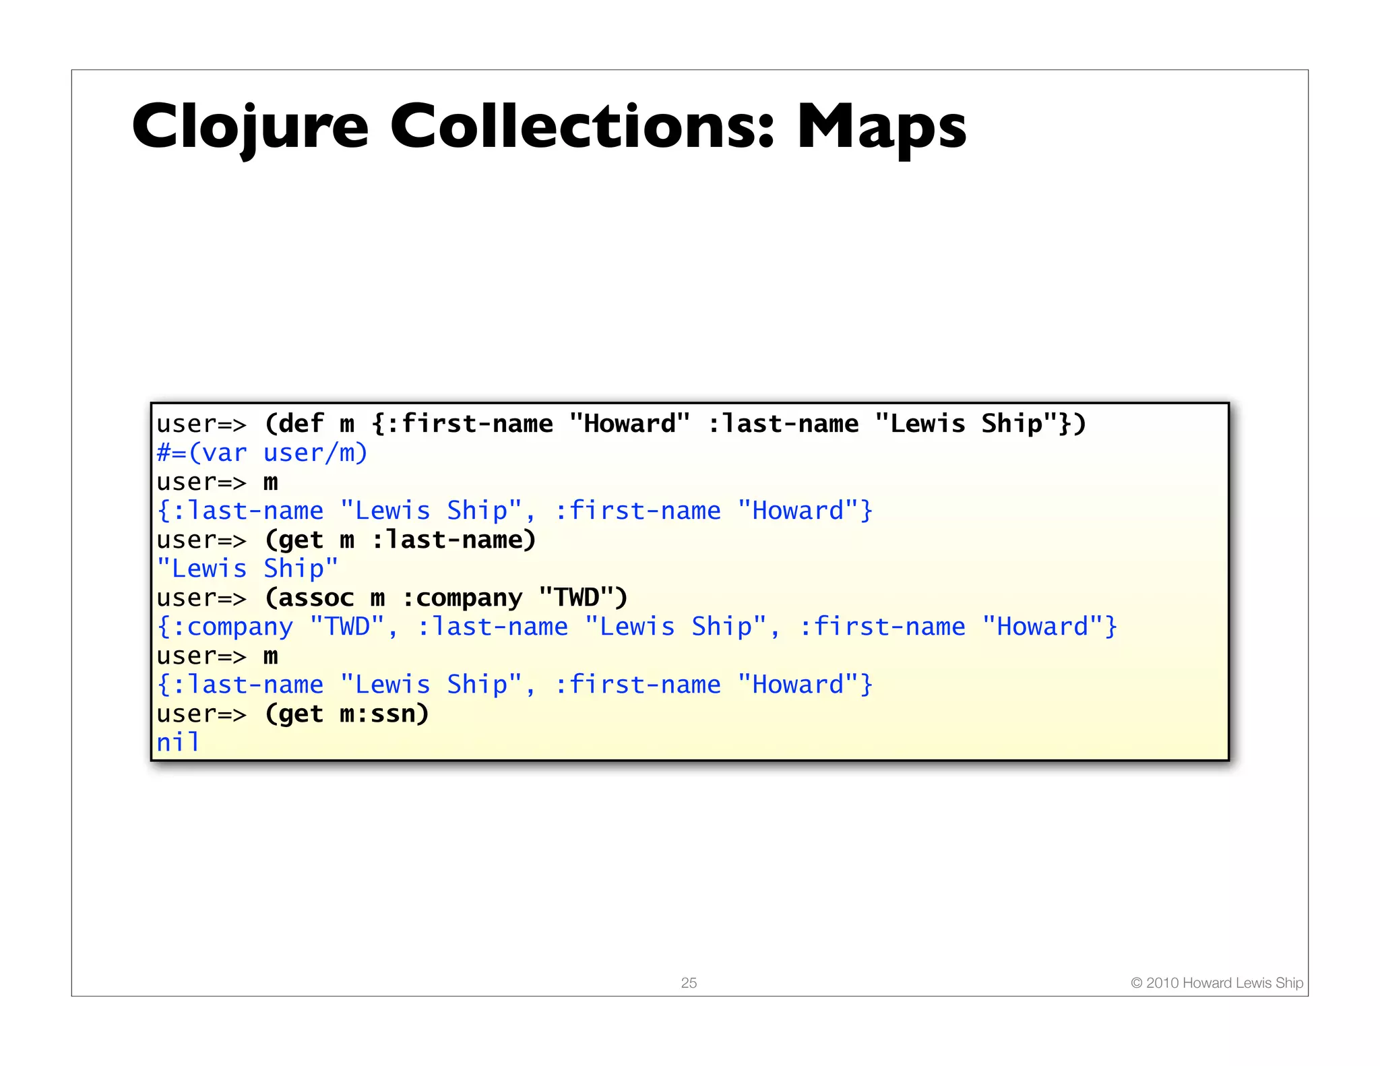Click the first 'user=> m' prompt line

(217, 482)
